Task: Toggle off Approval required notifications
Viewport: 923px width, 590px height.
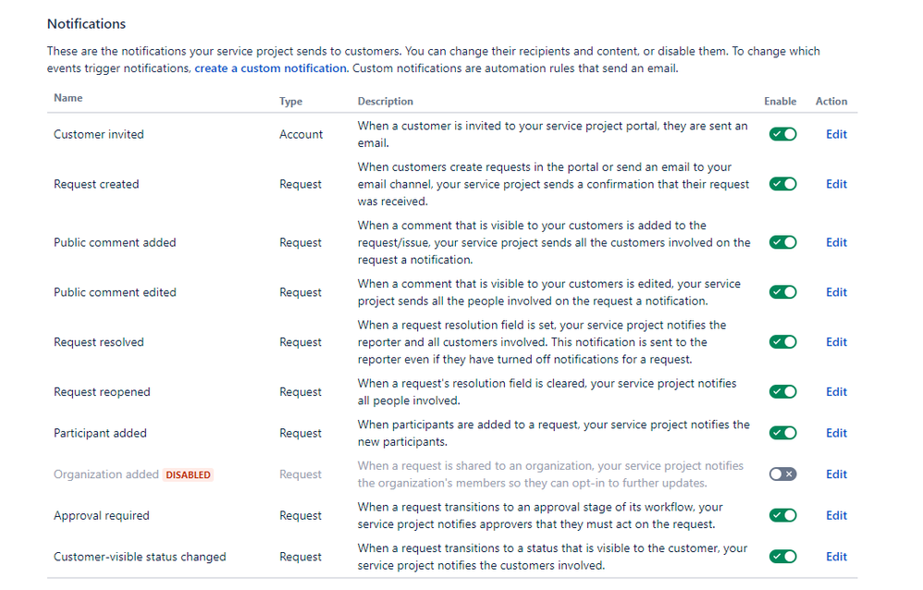Action: point(782,515)
